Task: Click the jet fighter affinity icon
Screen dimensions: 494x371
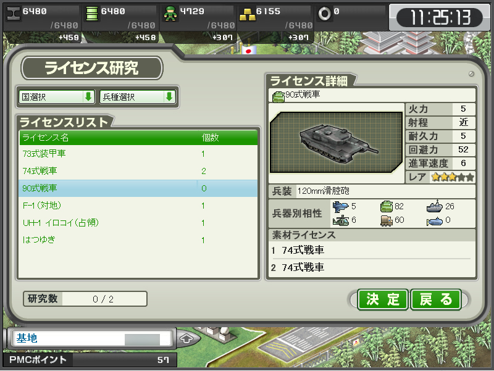Action: [x=340, y=207]
